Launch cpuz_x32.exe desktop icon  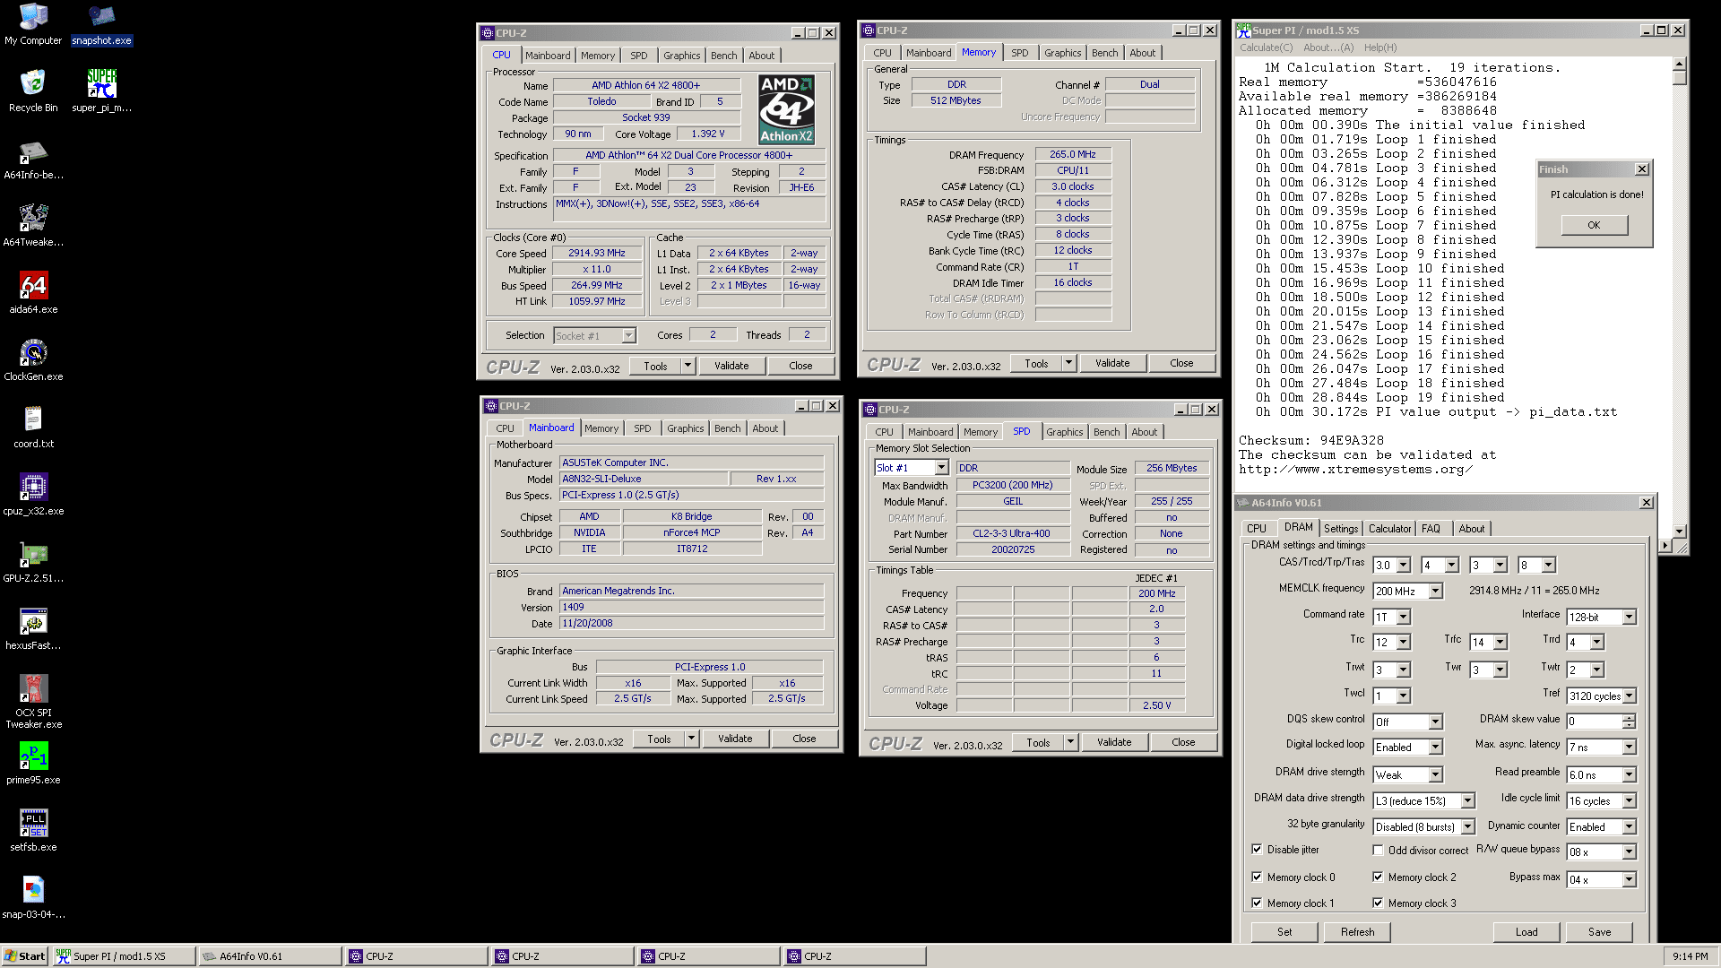click(33, 495)
